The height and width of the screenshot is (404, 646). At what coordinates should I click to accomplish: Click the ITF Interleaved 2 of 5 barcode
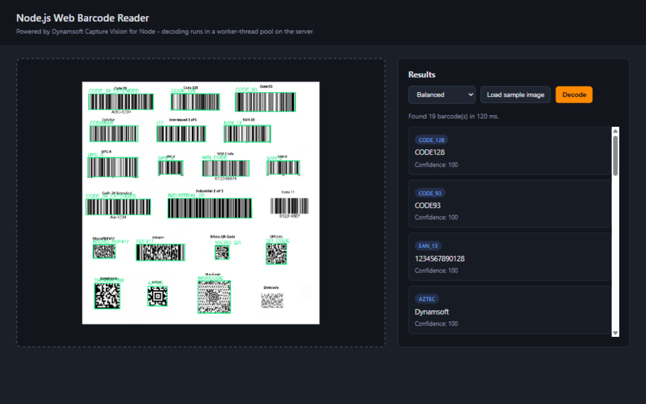tap(181, 133)
